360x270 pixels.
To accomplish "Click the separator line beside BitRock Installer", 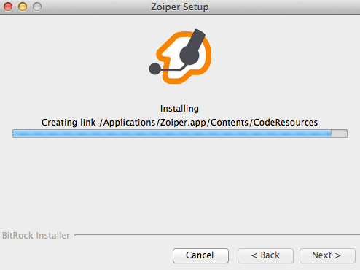I will coord(217,235).
